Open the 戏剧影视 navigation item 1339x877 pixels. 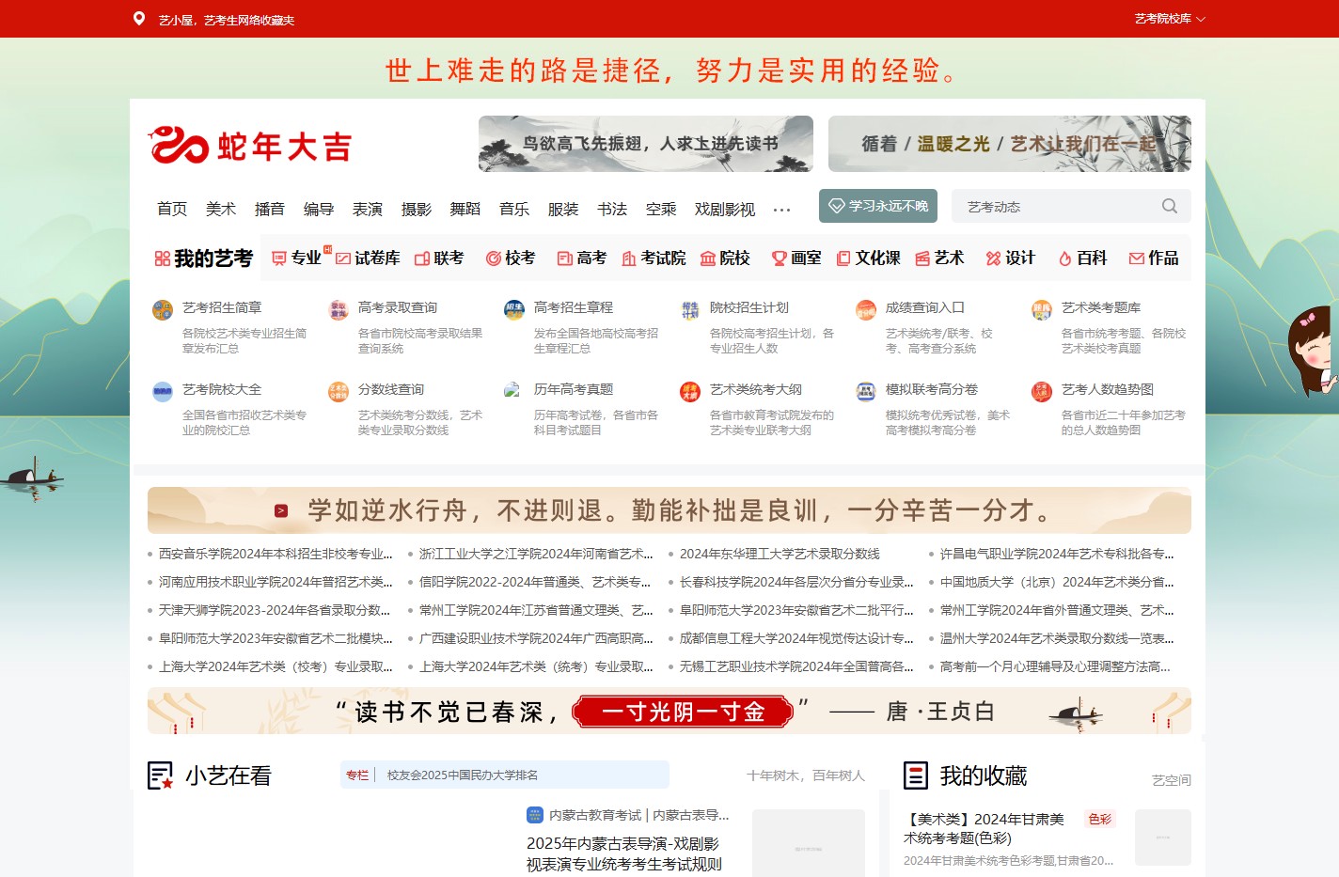pyautogui.click(x=725, y=209)
